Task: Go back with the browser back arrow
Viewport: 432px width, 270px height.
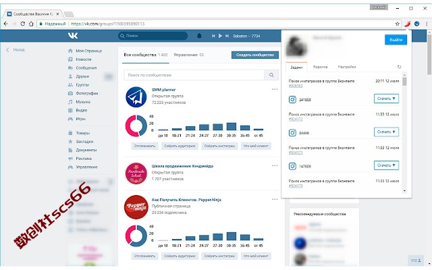Action: point(6,24)
